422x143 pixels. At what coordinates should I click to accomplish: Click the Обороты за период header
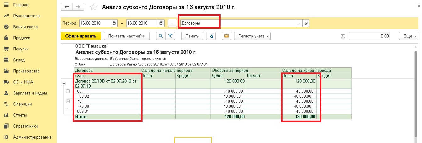(246, 70)
